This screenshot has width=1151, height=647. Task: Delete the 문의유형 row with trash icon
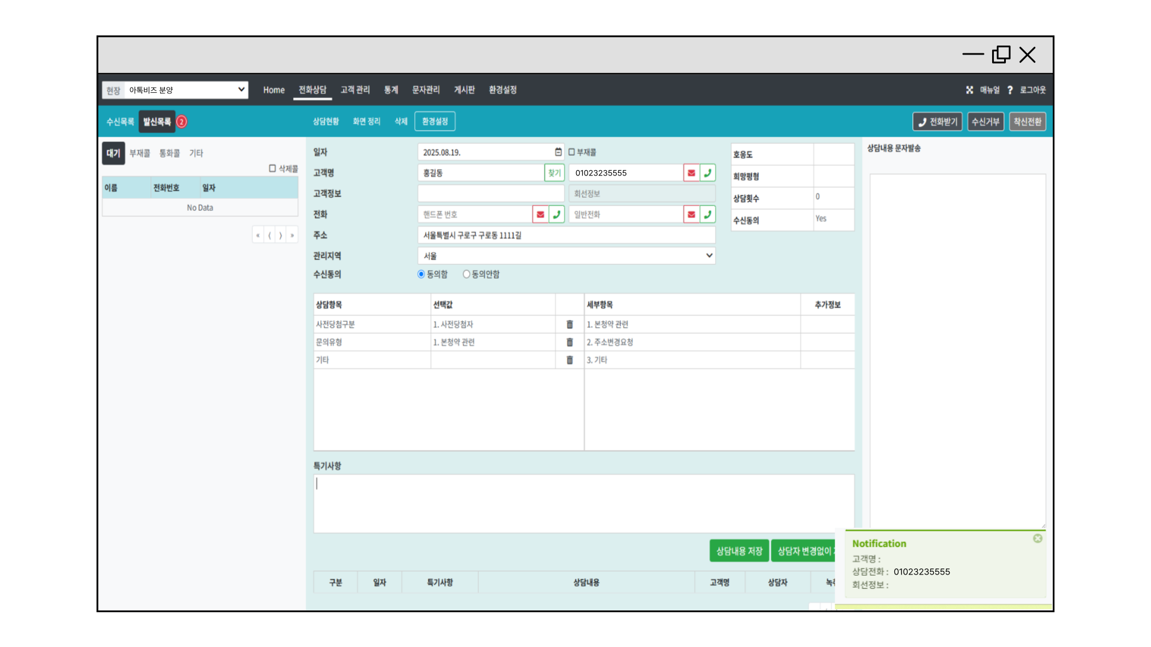coord(570,342)
